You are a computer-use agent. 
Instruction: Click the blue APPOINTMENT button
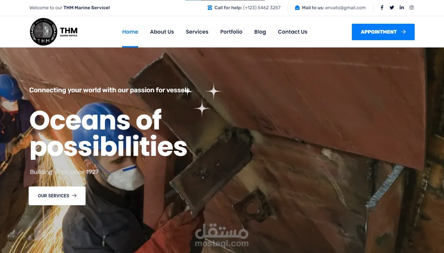[383, 32]
